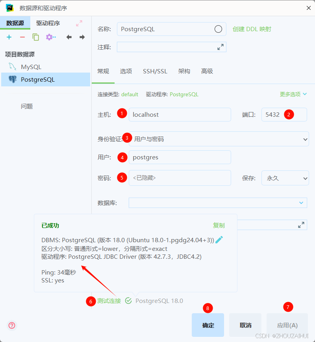Click the 区分大小写 line in popup
315x342 pixels.
tap(104, 249)
